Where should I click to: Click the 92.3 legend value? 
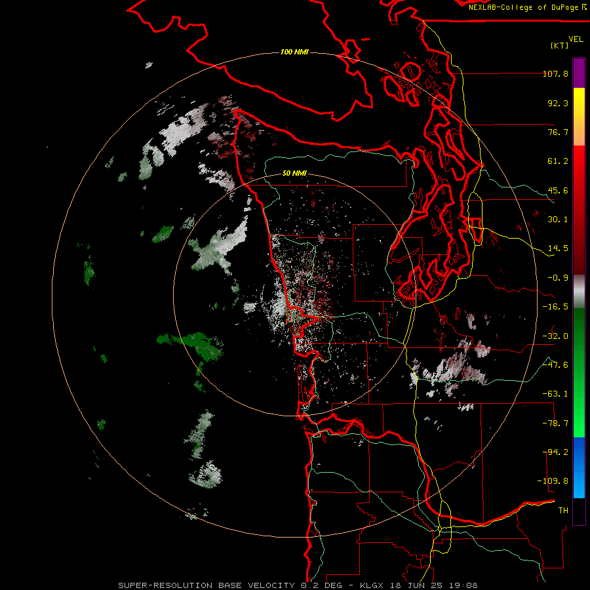click(558, 103)
